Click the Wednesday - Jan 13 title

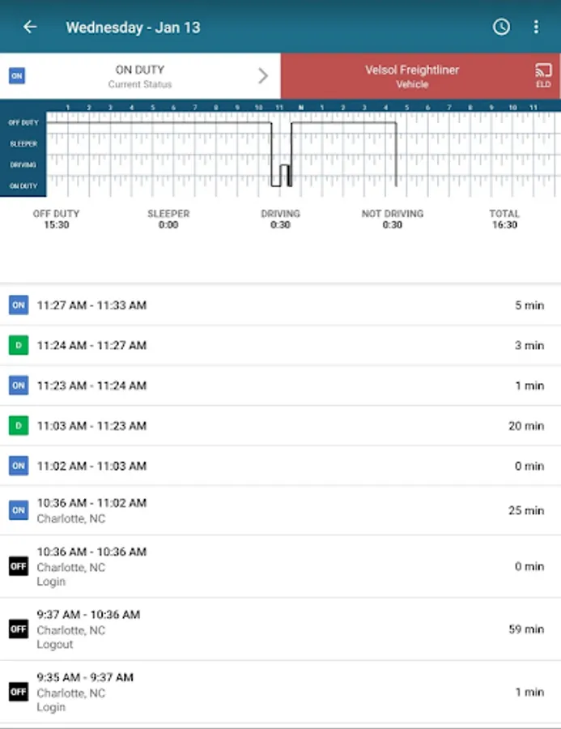(x=133, y=28)
